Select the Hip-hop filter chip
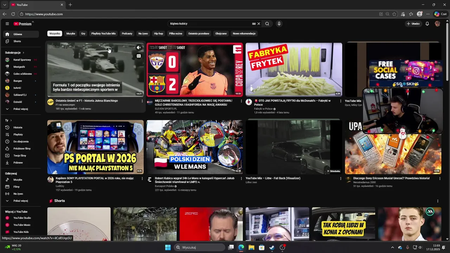Screen dimensions: 450x253 pos(159,33)
